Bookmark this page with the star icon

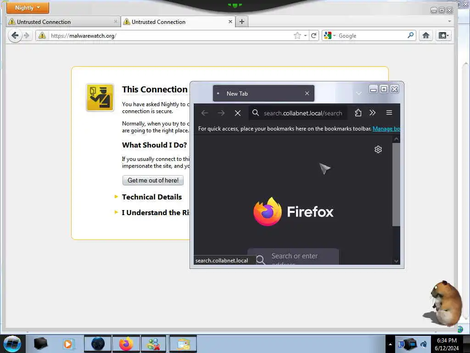coord(297,36)
